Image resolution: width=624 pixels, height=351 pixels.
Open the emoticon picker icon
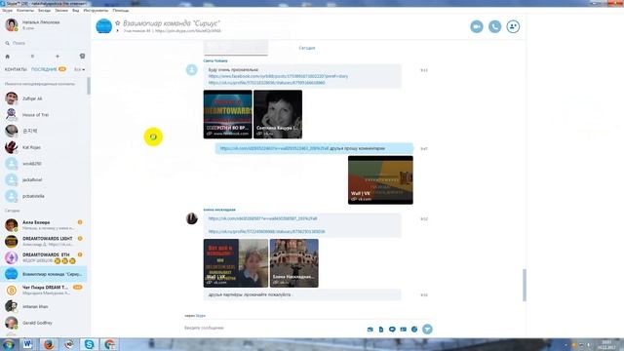[414, 330]
